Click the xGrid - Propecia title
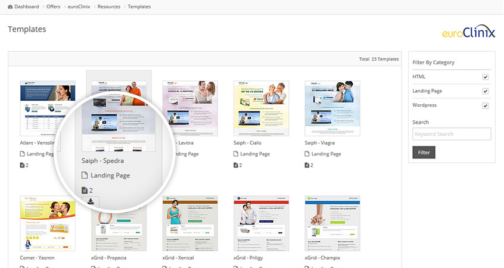The height and width of the screenshot is (268, 504). pos(108,258)
